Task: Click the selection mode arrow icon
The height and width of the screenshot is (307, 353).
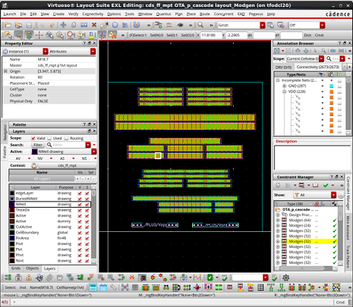Action: (8, 35)
